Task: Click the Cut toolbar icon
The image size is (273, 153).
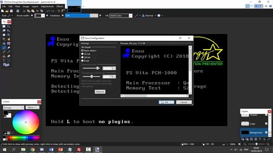Action: 24,11
